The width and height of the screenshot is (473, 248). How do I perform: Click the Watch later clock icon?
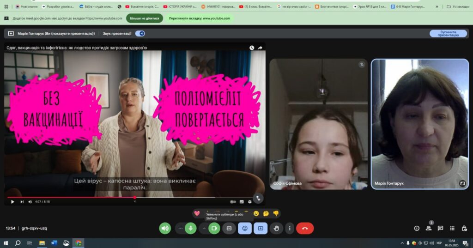point(252,48)
